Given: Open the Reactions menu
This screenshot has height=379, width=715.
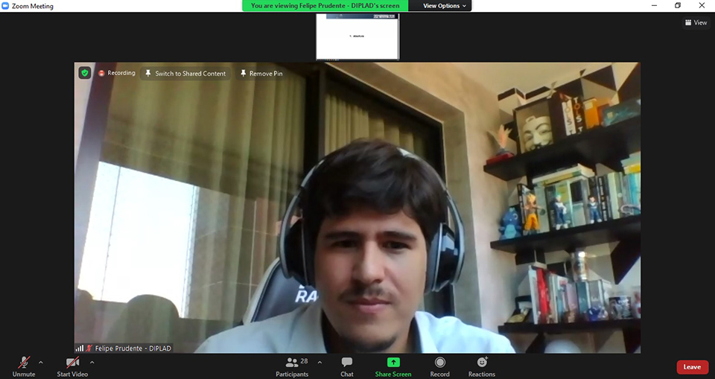Looking at the screenshot, I should coord(482,363).
